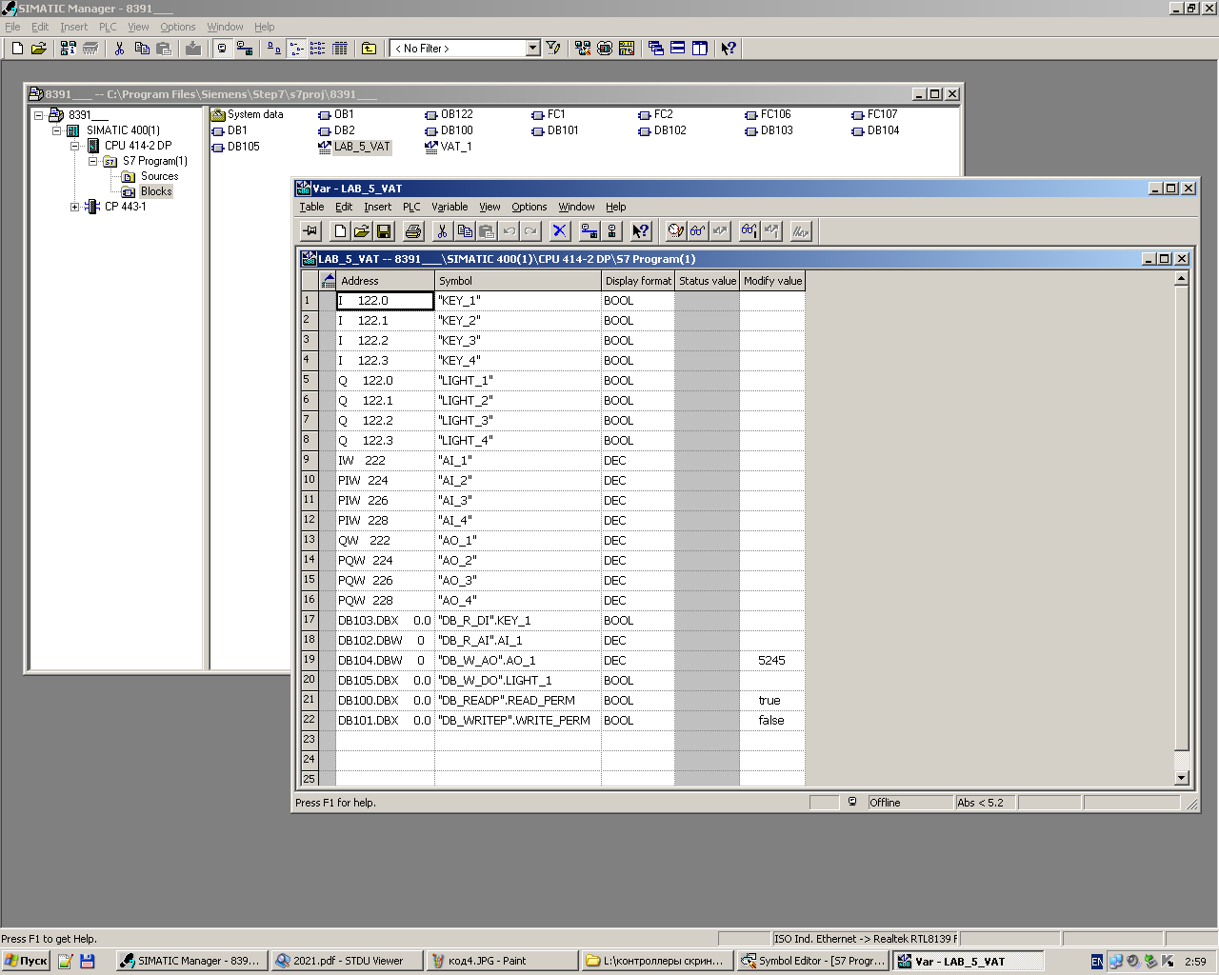Click the Address column header
The image size is (1219, 975).
point(386,281)
